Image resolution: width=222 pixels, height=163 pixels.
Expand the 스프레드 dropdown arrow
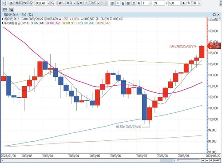99,3
